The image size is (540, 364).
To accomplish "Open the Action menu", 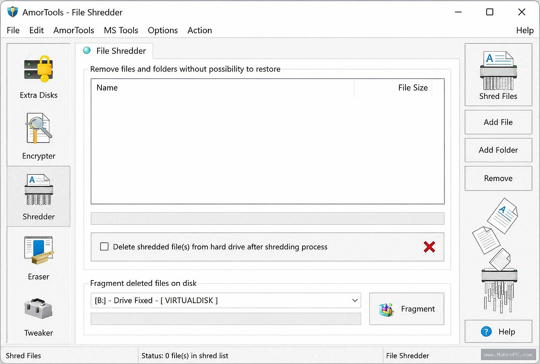I will click(x=200, y=30).
